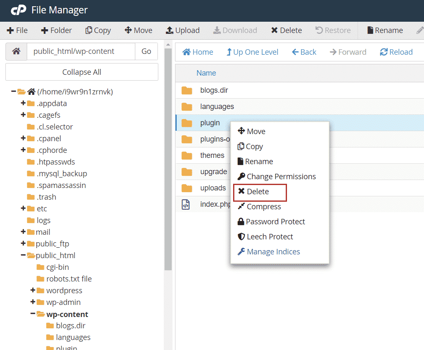
Task: Click the Move toolbar button
Action: [x=138, y=30]
